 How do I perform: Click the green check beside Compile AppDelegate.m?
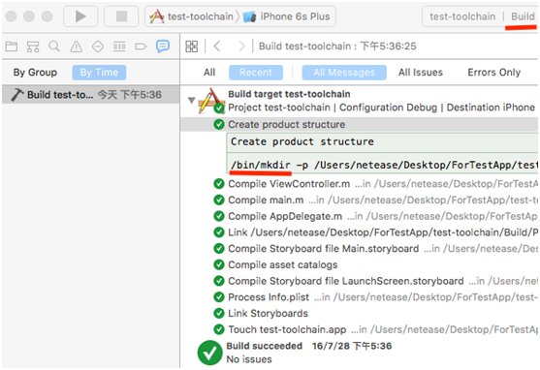pos(219,216)
